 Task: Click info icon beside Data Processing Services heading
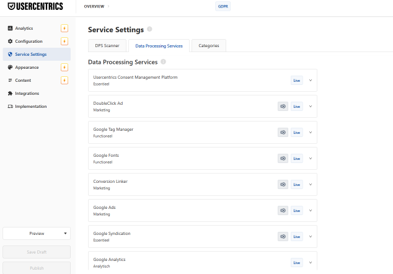point(163,62)
